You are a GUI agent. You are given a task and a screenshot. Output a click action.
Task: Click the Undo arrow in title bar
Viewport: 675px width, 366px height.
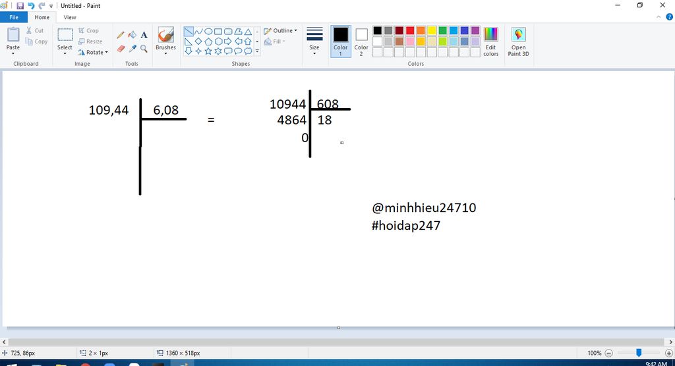point(31,5)
